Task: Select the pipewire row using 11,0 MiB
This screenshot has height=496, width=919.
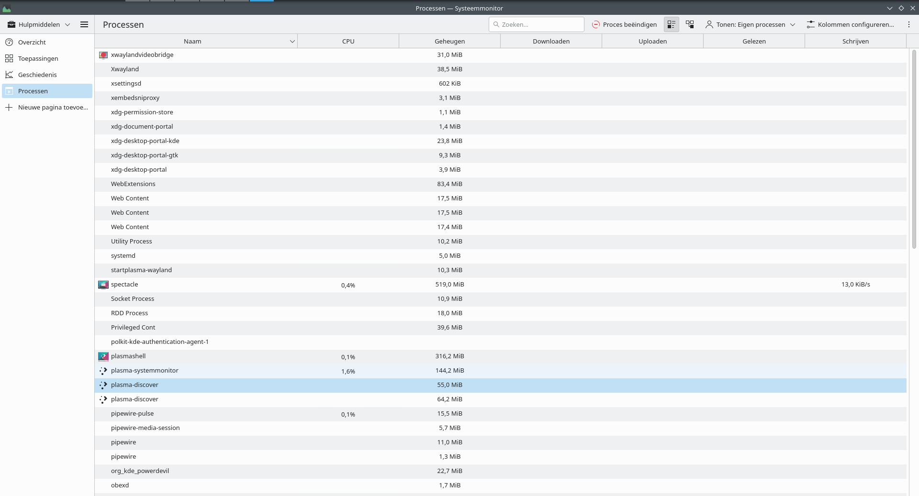Action: point(500,442)
